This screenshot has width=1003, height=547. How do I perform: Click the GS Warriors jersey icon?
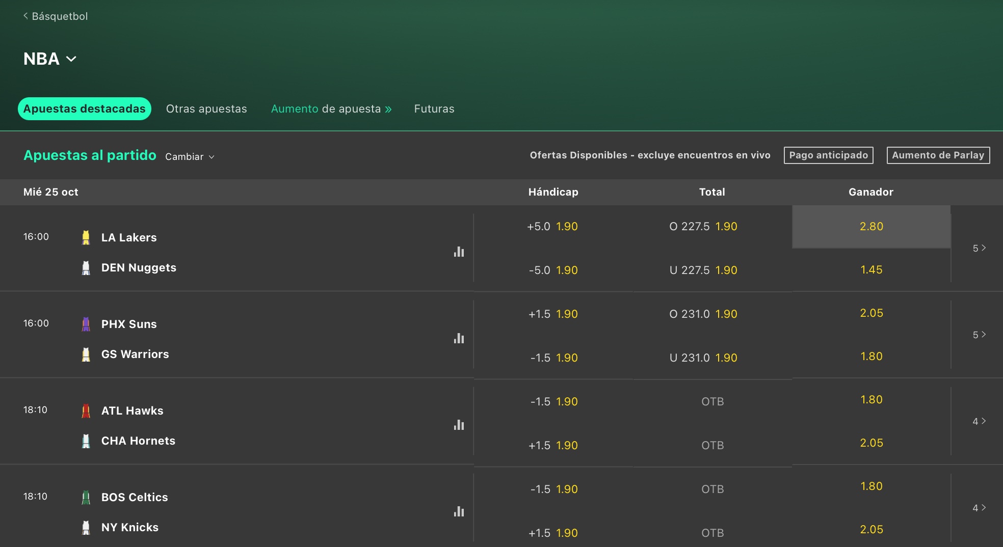point(86,354)
